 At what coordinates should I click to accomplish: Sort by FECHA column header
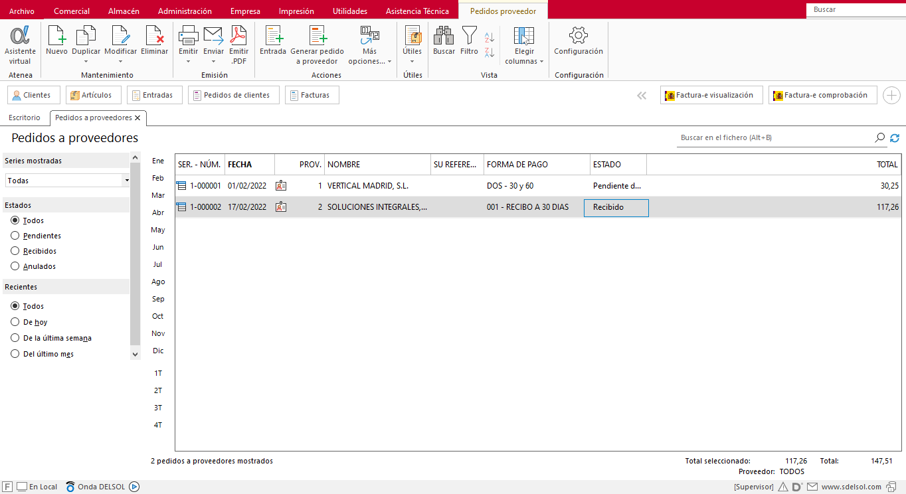(x=249, y=165)
